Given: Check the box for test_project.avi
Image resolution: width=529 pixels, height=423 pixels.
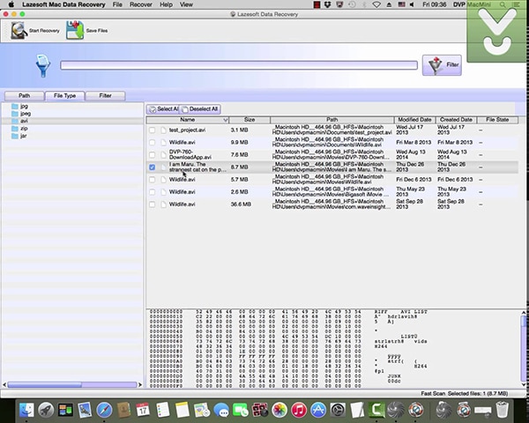Looking at the screenshot, I should tap(153, 130).
